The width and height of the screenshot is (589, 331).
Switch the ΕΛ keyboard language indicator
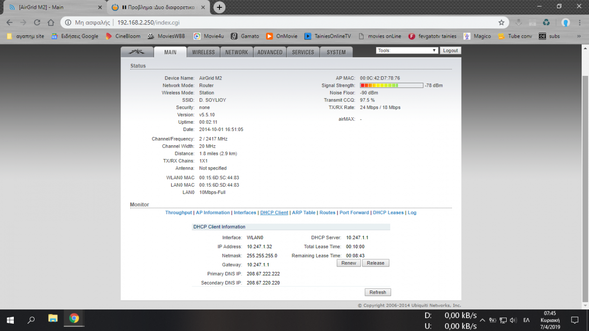(x=527, y=320)
